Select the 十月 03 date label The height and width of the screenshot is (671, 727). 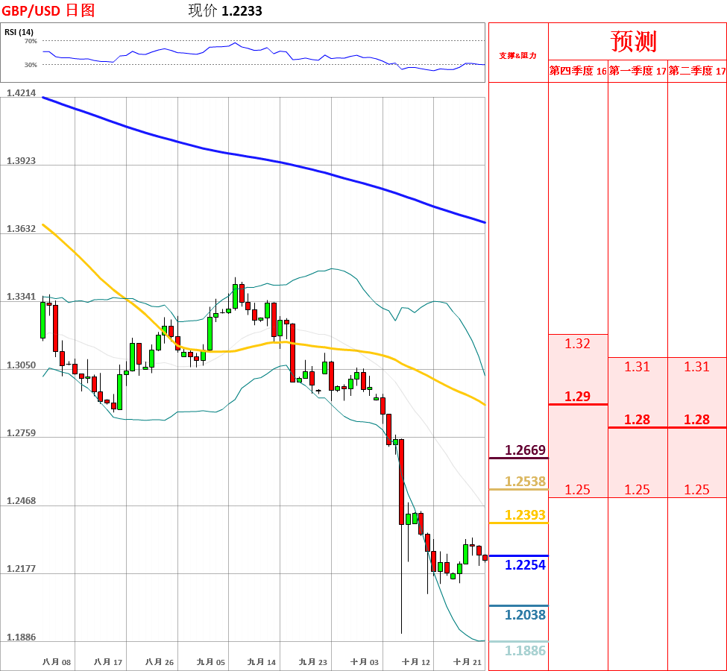[365, 662]
